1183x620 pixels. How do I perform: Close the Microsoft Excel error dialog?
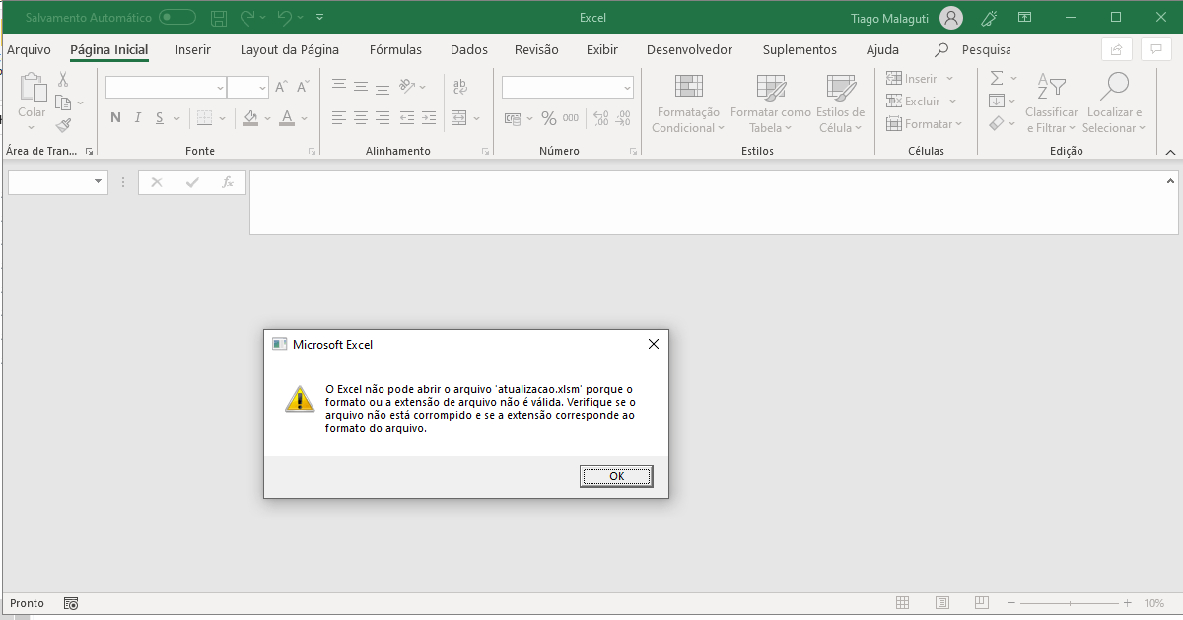point(653,344)
